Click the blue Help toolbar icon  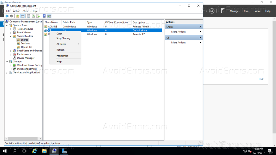point(44,16)
